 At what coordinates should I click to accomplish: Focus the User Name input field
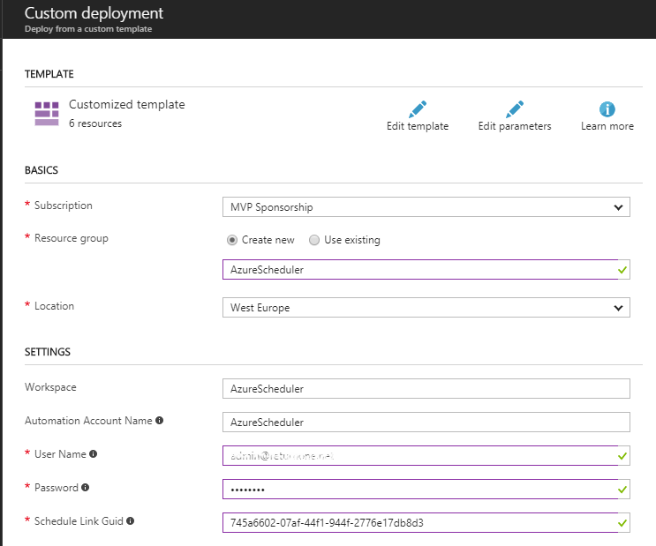(419, 455)
